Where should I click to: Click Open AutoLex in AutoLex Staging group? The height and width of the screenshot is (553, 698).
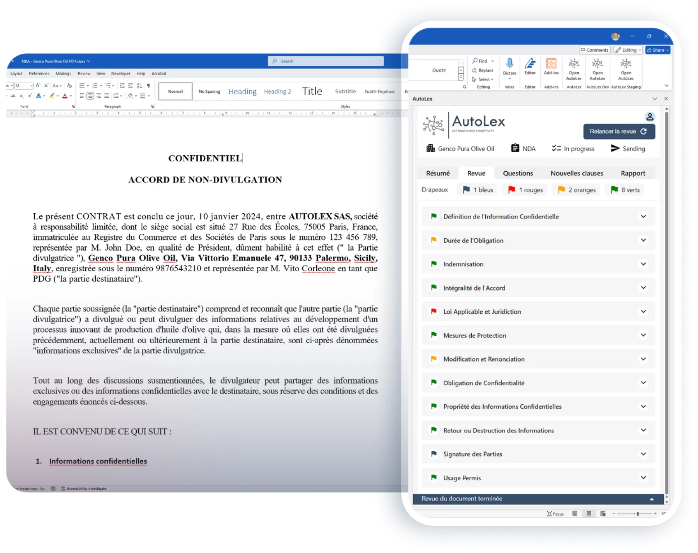click(x=626, y=69)
